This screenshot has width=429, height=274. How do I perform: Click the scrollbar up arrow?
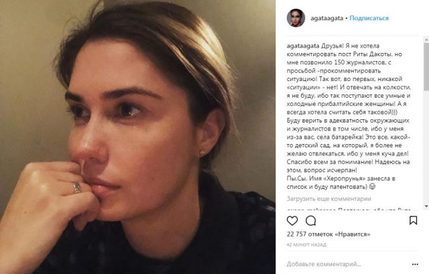426,40
